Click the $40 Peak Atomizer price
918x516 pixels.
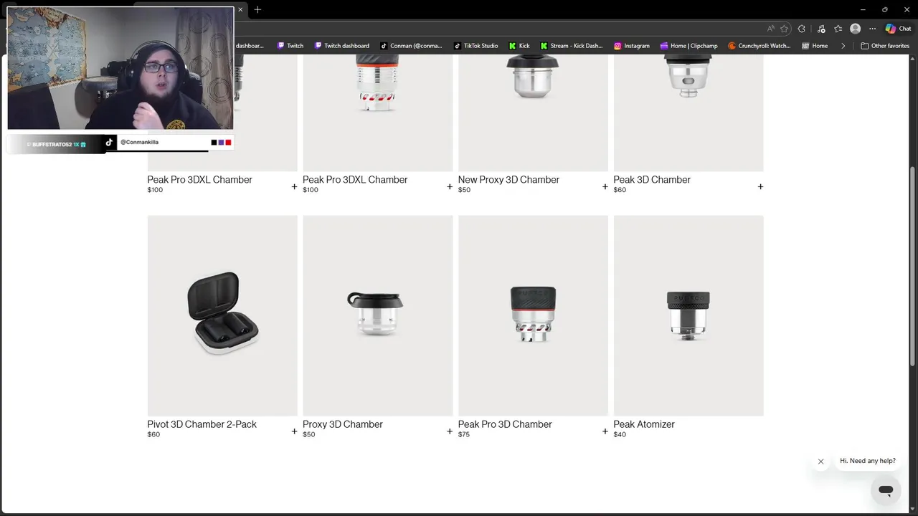(x=620, y=434)
